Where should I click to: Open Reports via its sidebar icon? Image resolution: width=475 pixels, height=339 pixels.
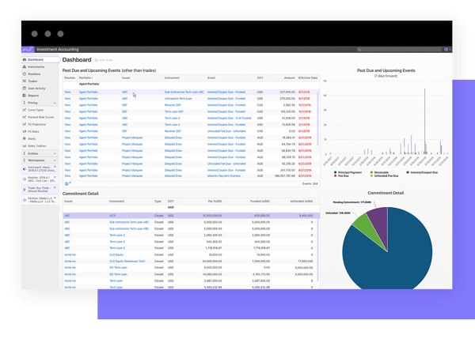[24, 96]
